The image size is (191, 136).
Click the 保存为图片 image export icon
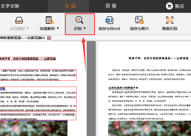[x=140, y=20]
